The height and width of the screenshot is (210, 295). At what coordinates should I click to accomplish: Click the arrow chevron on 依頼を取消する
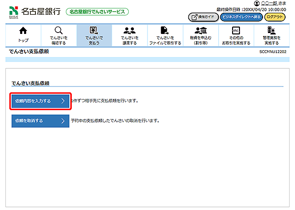coord(63,120)
